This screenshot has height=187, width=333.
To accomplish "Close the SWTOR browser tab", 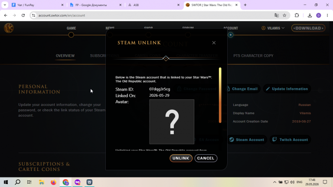I will (236, 5).
